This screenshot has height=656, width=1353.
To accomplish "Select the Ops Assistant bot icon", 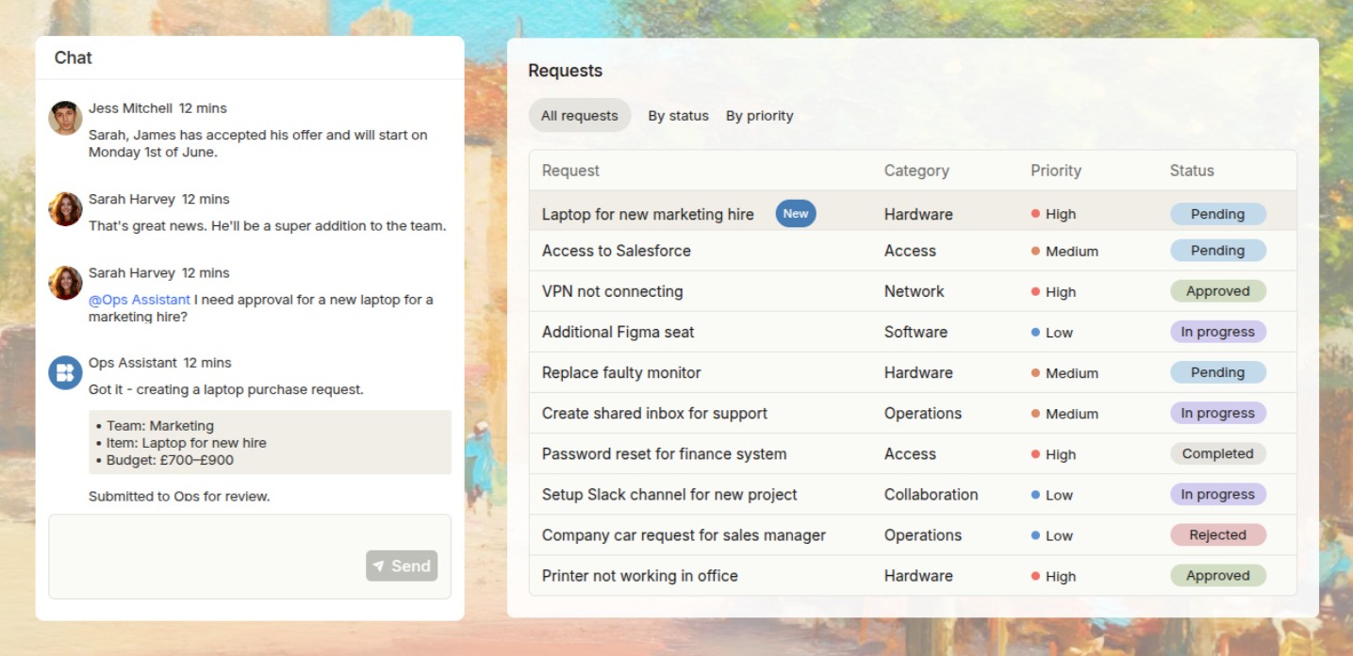I will 64,372.
